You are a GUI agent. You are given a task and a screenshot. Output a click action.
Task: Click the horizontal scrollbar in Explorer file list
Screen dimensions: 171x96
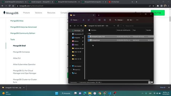119,80
